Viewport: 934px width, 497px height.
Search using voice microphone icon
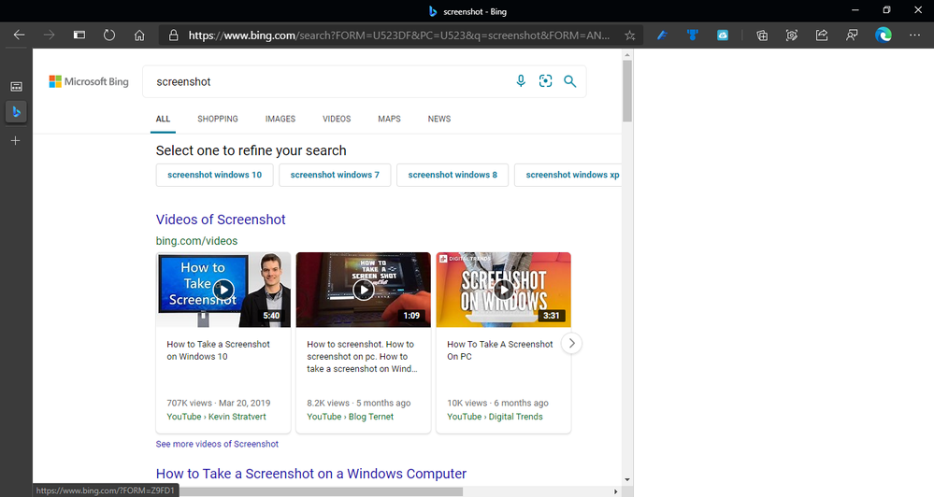pos(521,81)
